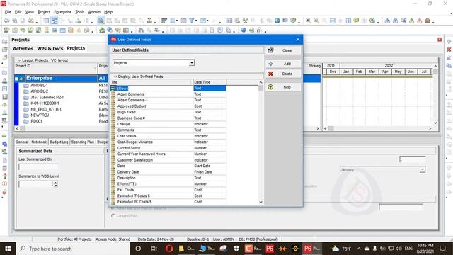Click the Filter funnel icon
Viewport: 453px width, 255px height.
192,21
